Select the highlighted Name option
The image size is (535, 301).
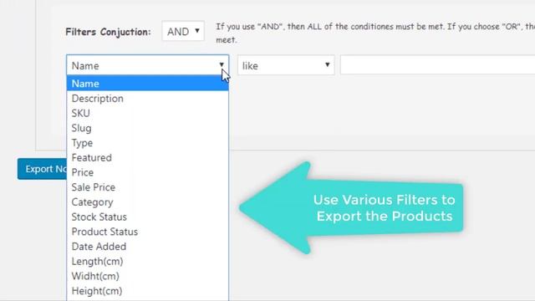point(147,84)
